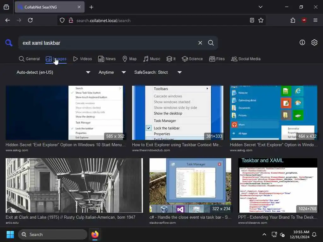The width and height of the screenshot is (323, 242).
Task: Select the CollabNet SearXNG tab
Action: pos(50,7)
